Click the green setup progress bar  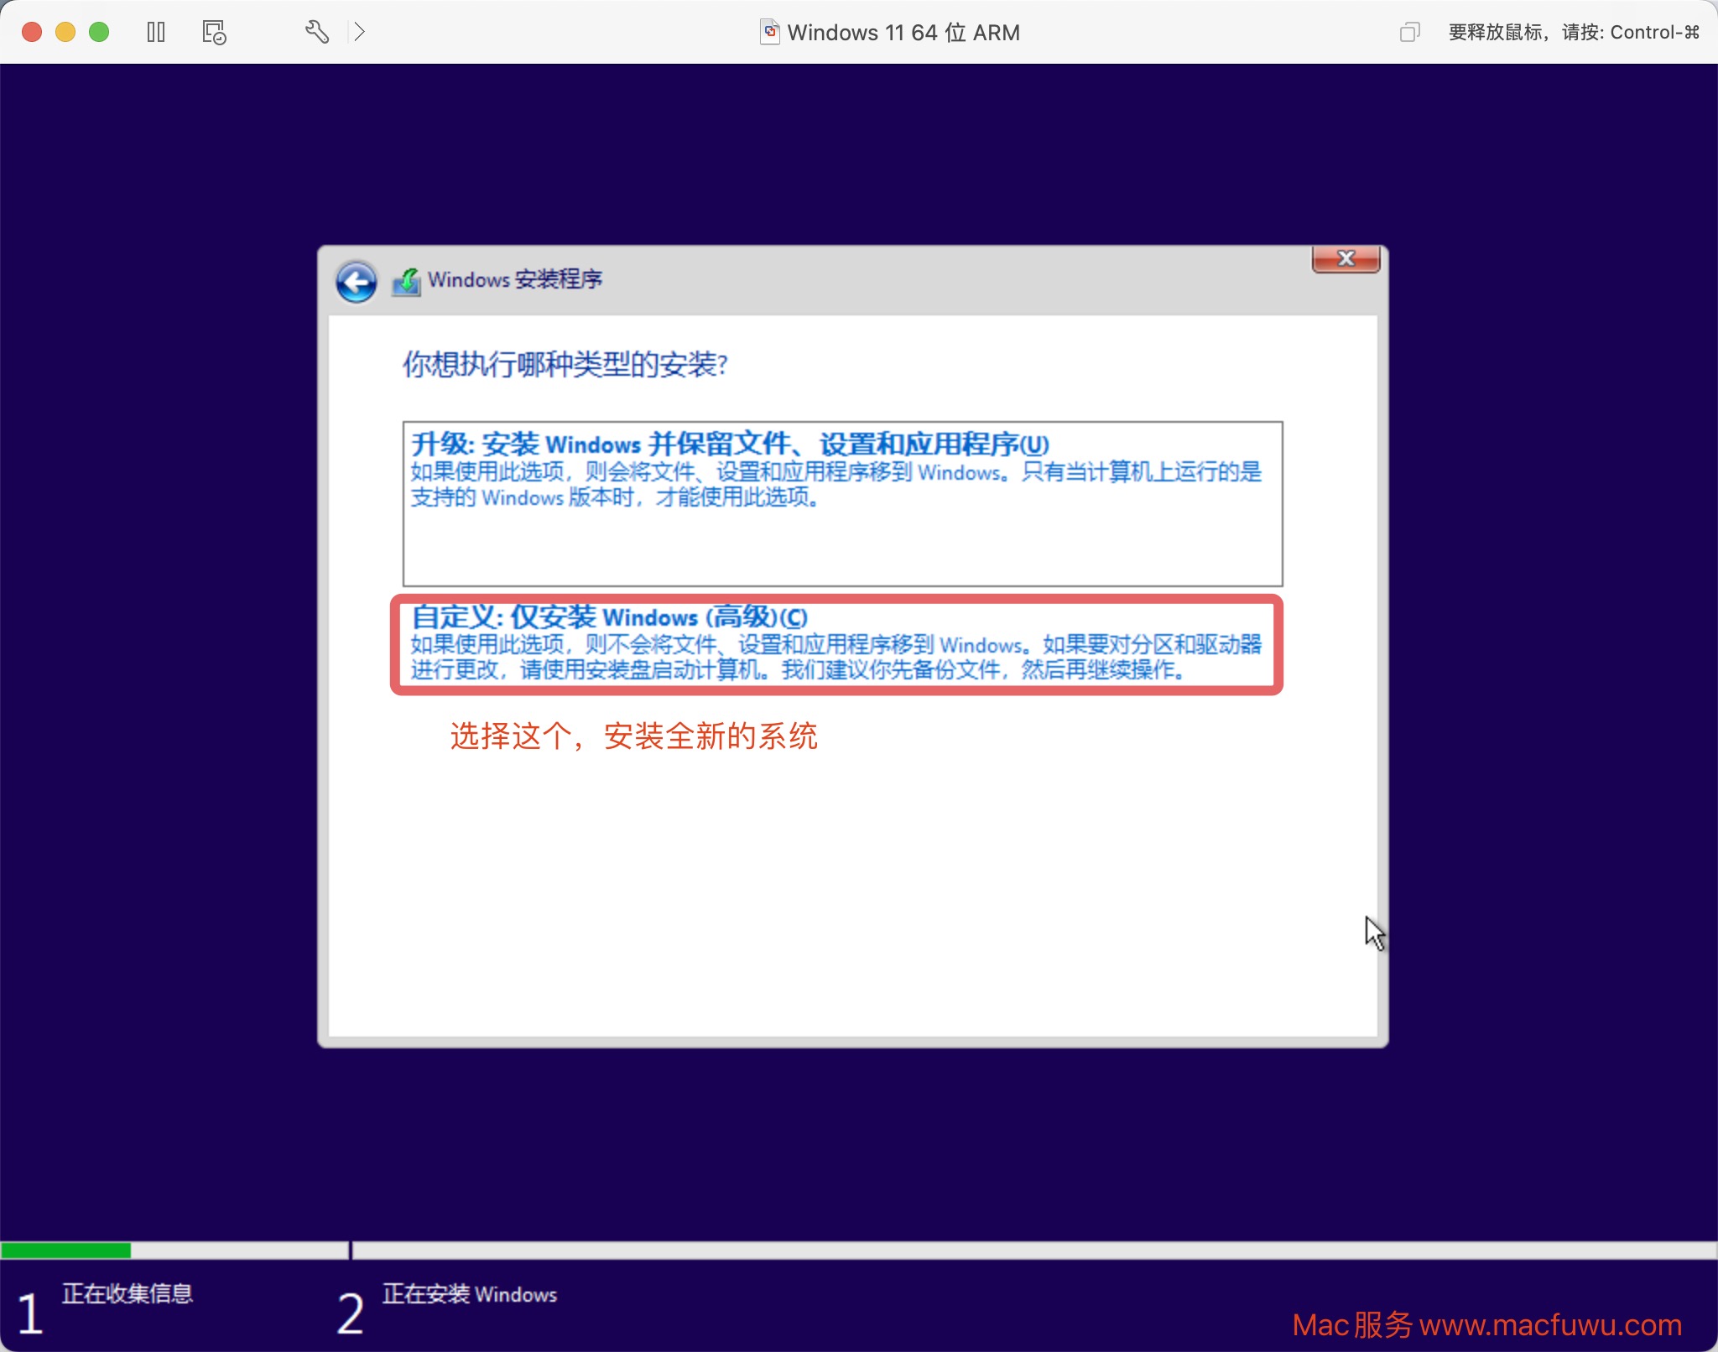(65, 1251)
